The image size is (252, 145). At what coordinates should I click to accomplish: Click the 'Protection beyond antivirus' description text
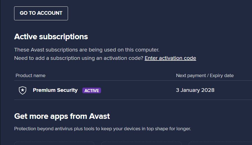point(102,129)
